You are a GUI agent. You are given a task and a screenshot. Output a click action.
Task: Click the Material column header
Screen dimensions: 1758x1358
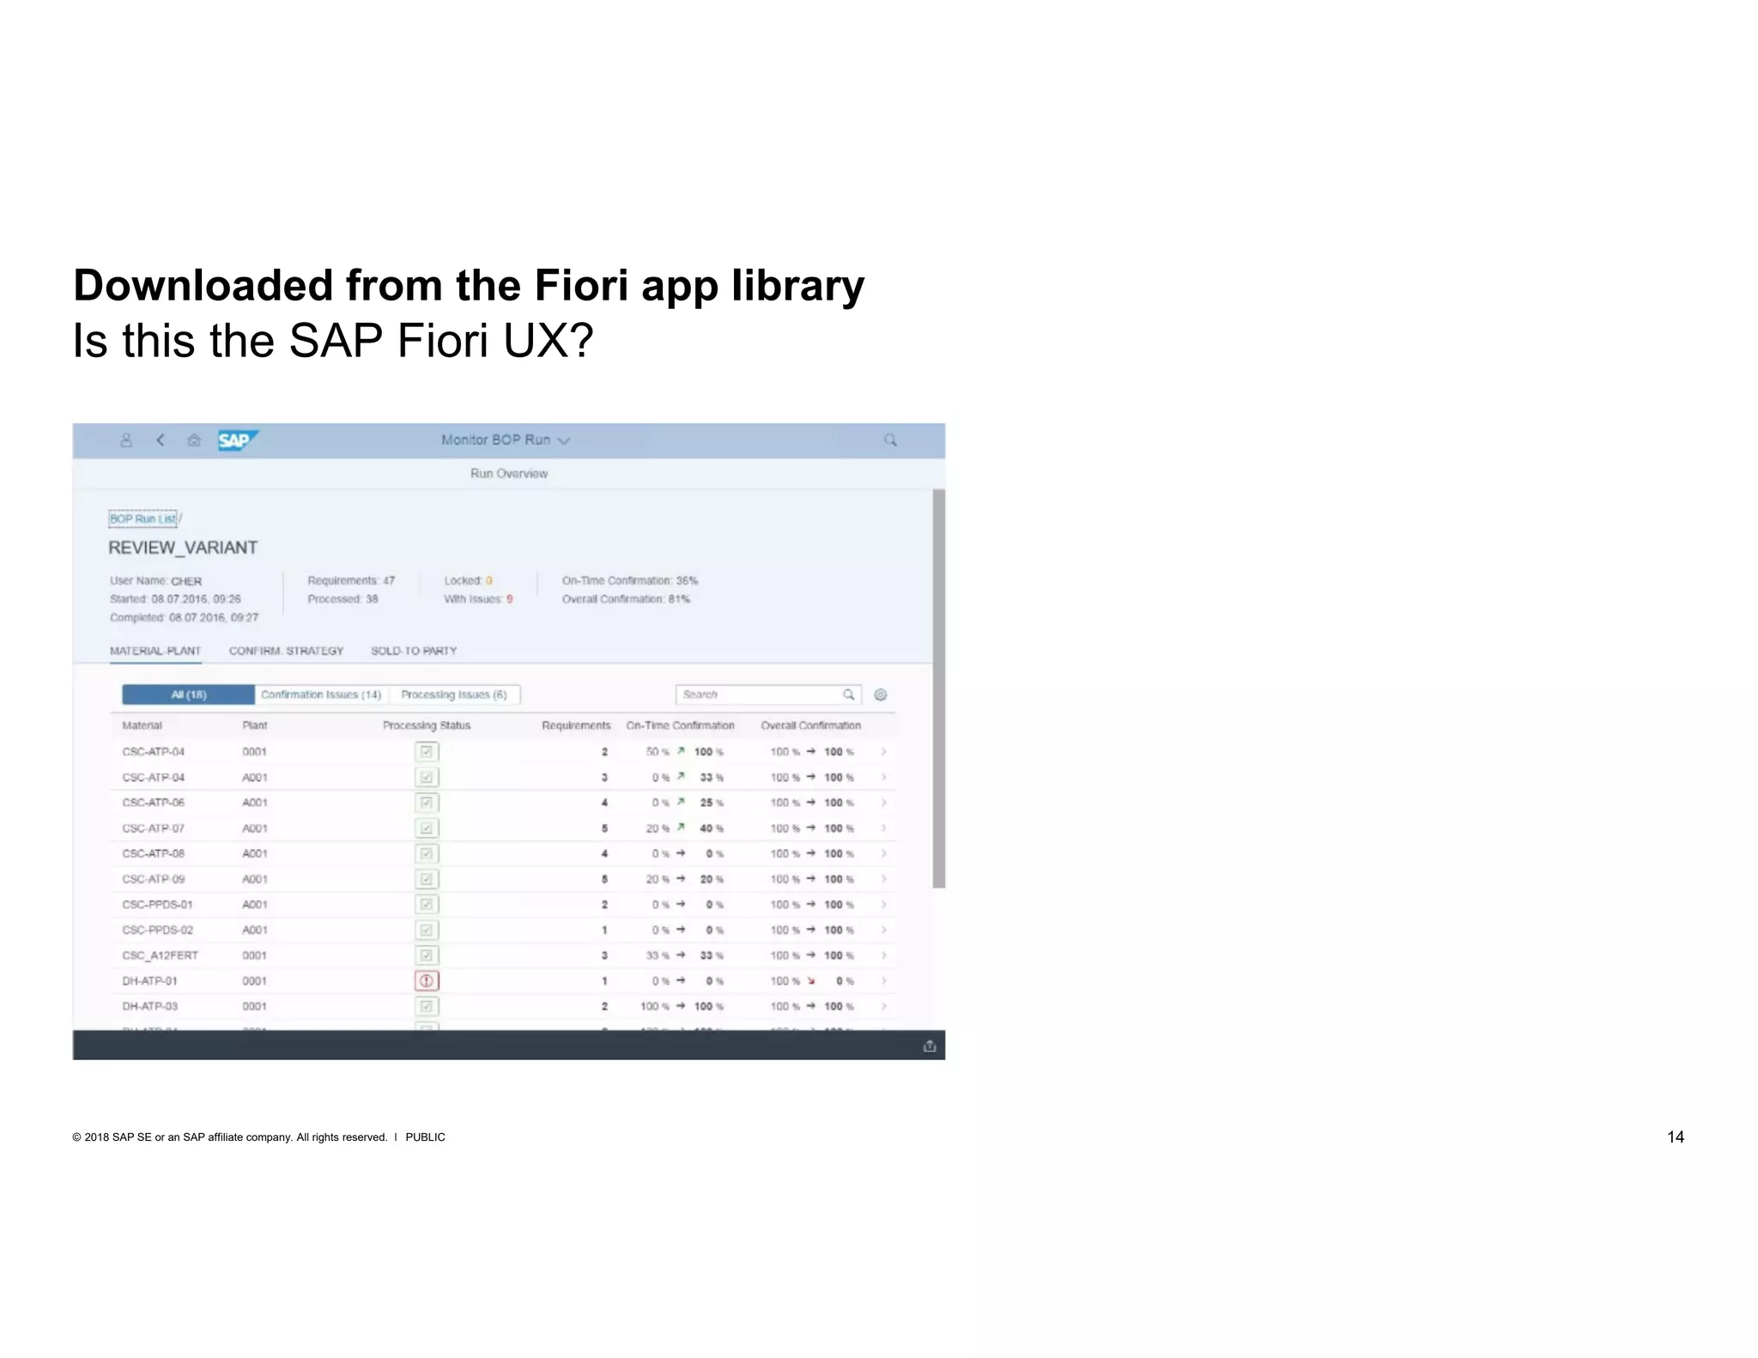tap(142, 725)
